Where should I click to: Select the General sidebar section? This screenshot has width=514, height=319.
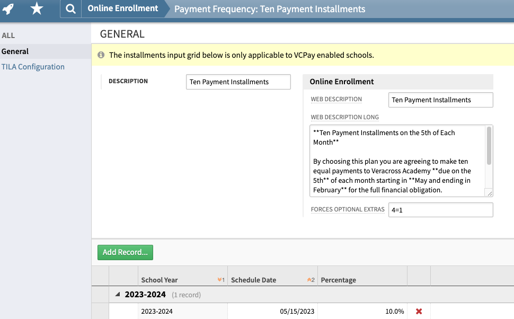pos(46,51)
